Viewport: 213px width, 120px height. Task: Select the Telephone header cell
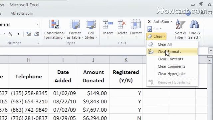click(29, 76)
